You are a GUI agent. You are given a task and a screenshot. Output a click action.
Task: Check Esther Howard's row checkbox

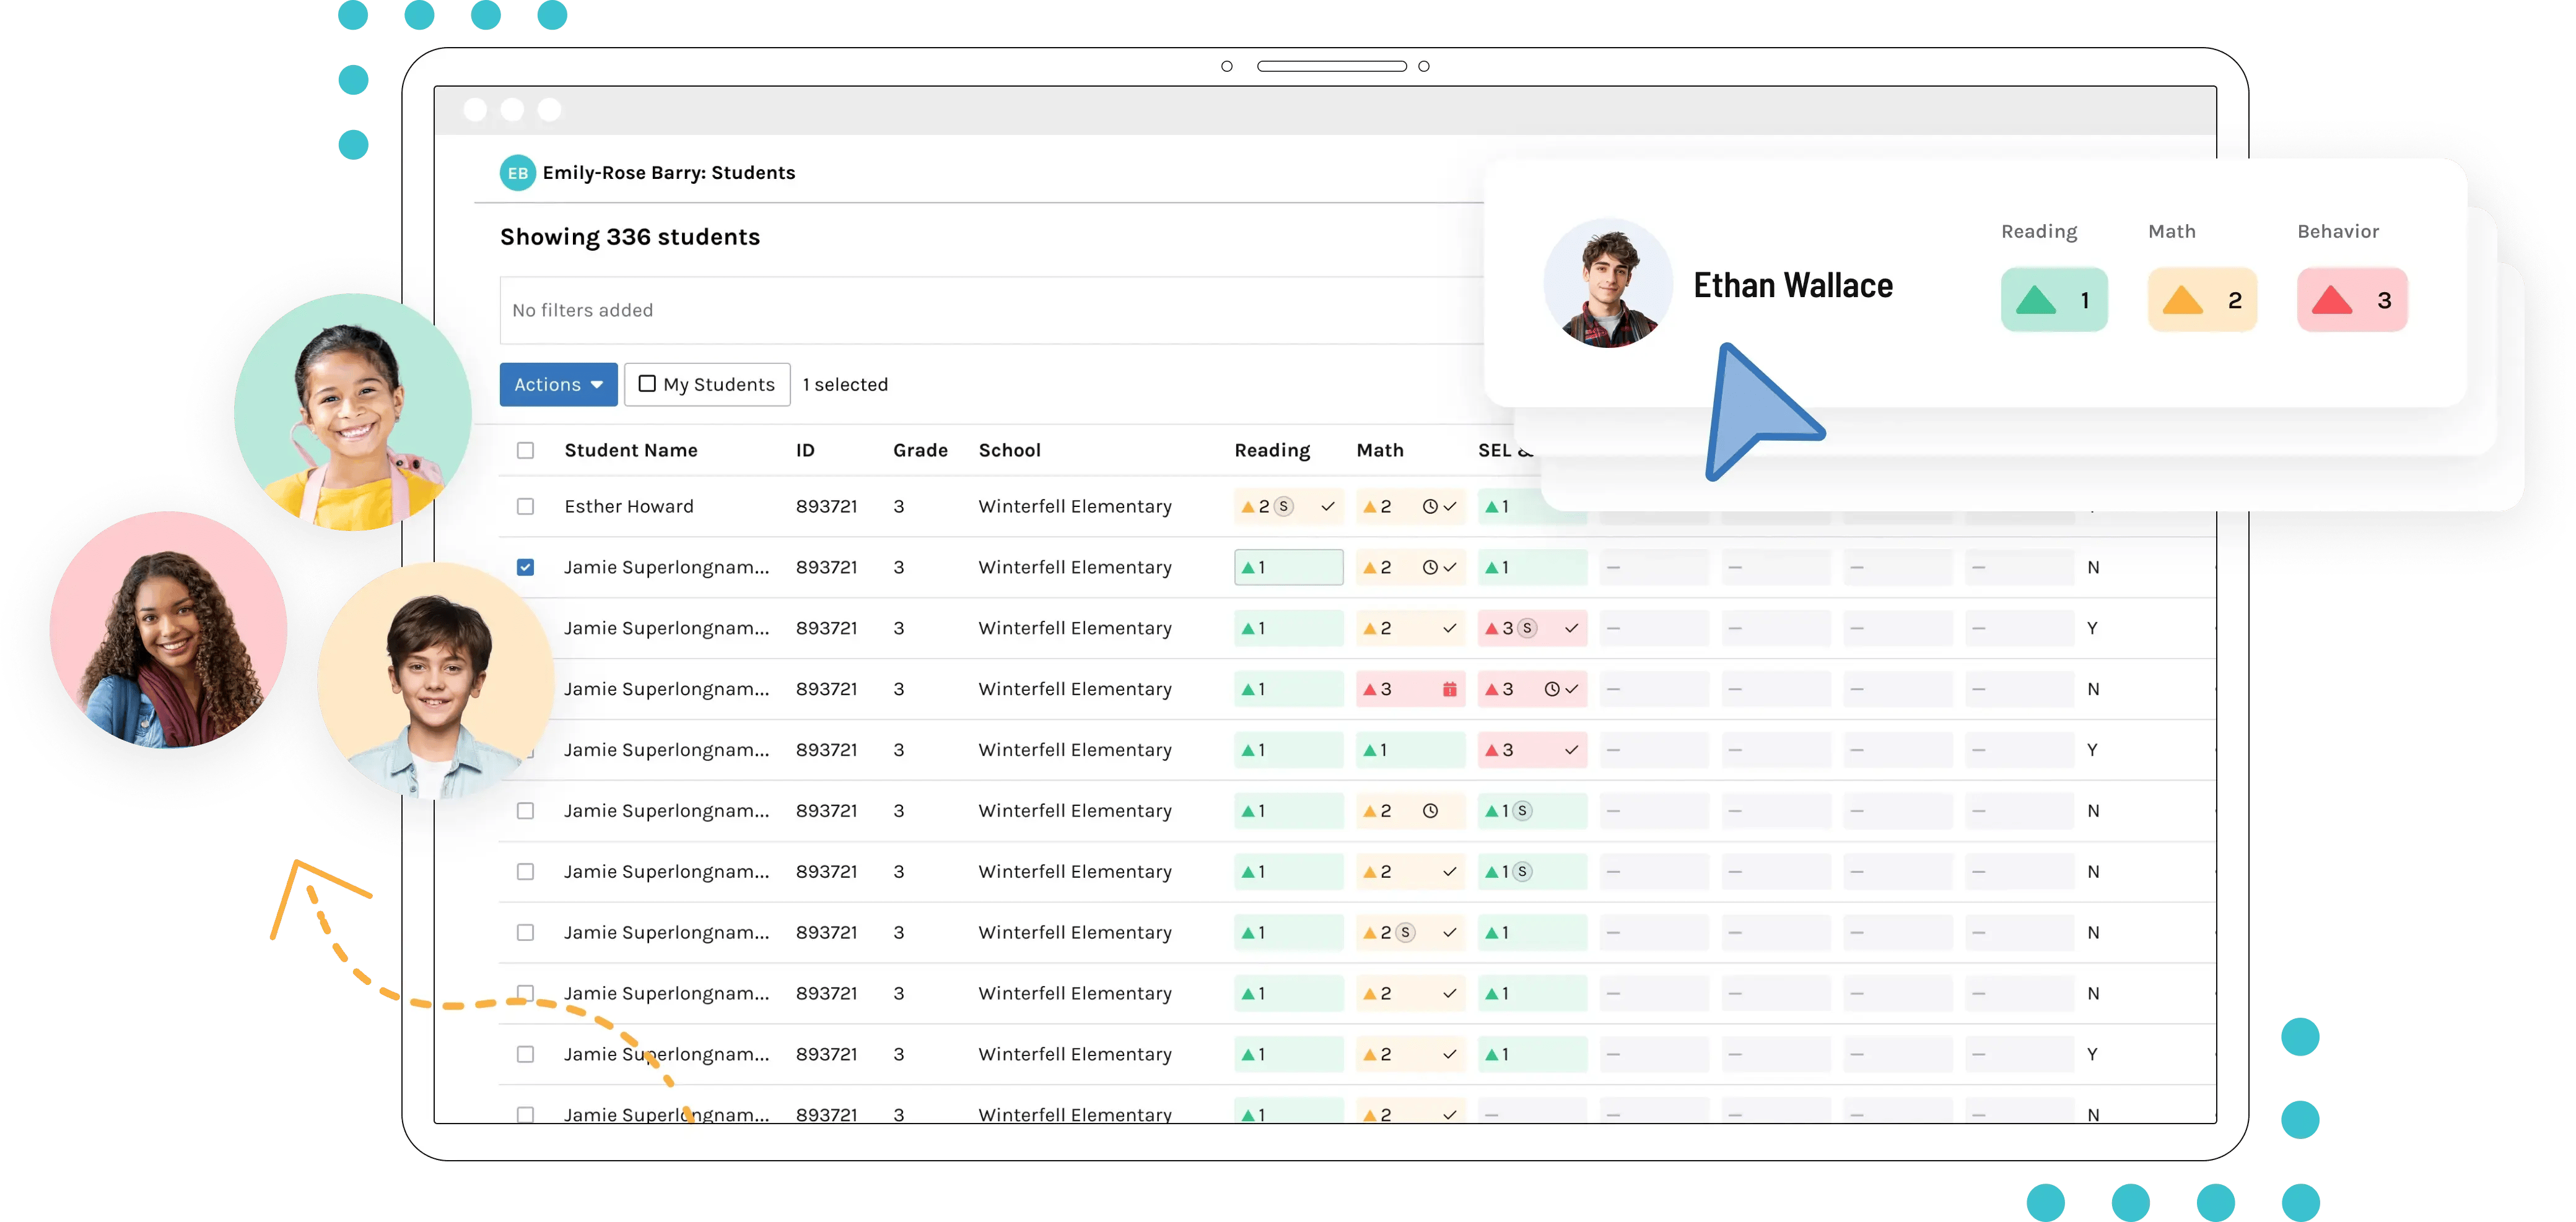point(526,506)
